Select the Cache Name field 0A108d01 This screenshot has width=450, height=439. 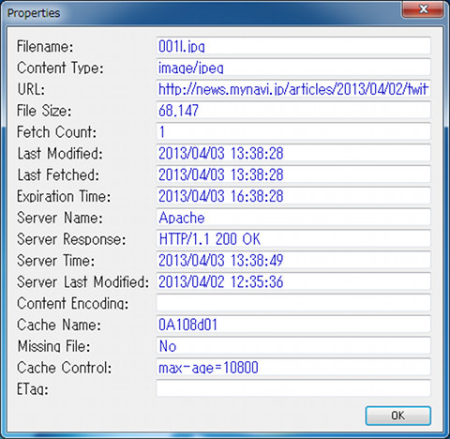tap(293, 325)
